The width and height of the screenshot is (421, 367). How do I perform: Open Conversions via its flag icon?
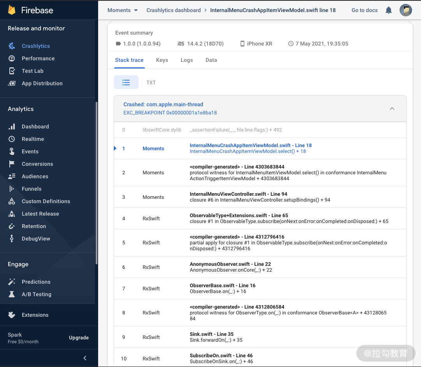click(x=12, y=163)
